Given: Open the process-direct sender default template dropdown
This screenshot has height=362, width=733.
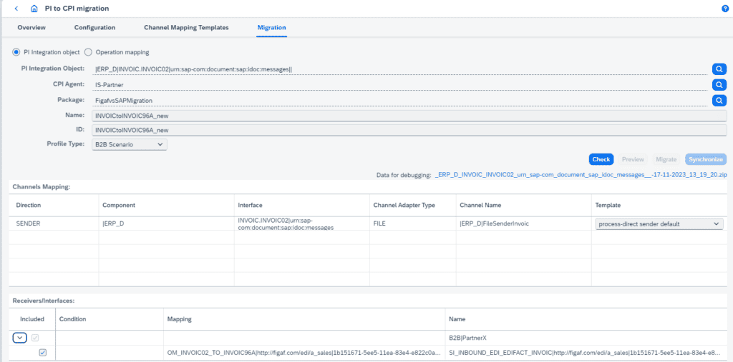Looking at the screenshot, I should 659,224.
